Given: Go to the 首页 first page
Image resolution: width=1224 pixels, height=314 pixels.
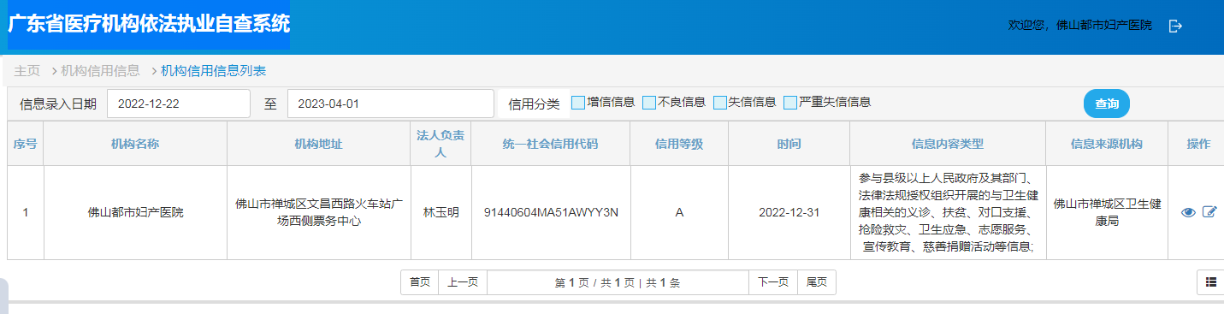Looking at the screenshot, I should tap(420, 282).
